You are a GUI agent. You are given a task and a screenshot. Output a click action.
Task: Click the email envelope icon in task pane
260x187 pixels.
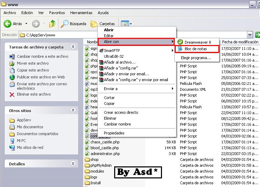(x=12, y=84)
